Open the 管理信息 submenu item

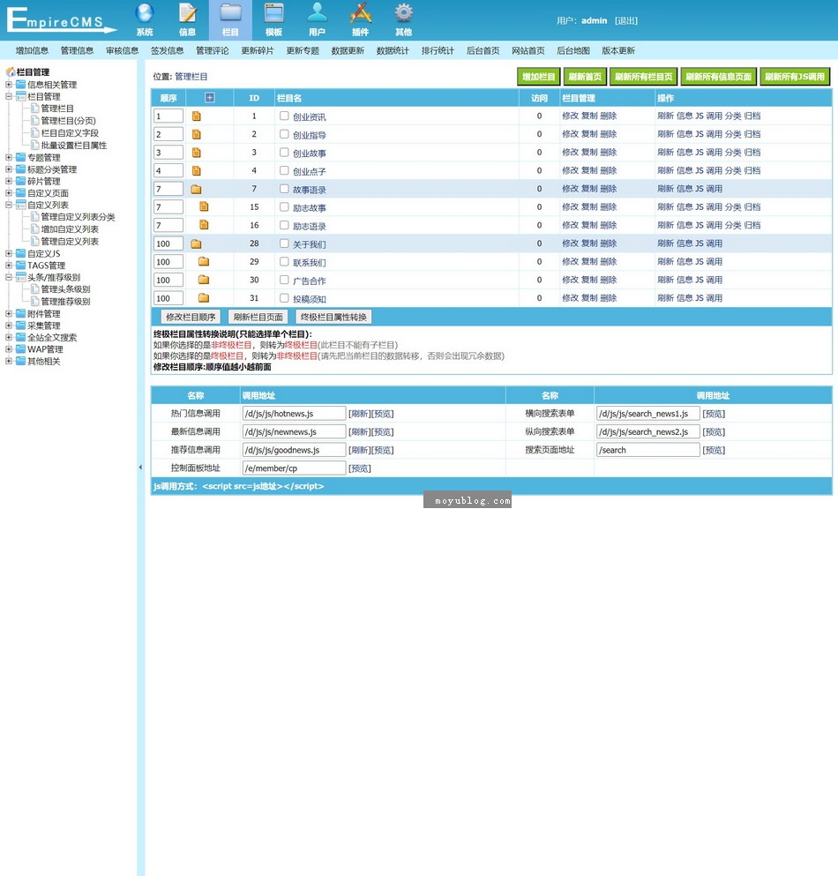coord(77,50)
